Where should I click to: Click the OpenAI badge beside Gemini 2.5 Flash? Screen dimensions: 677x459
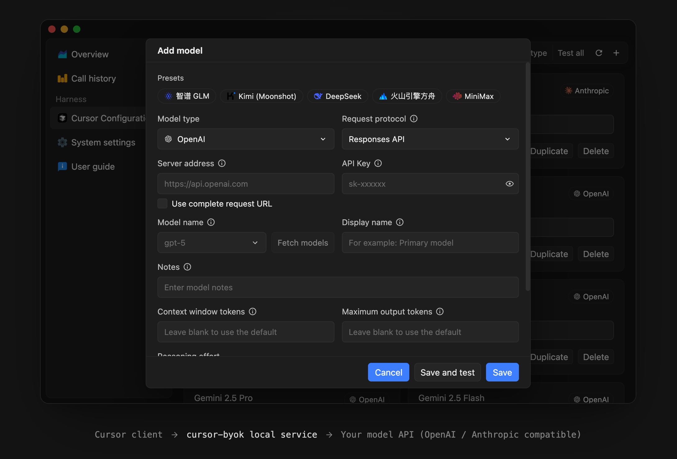click(591, 399)
